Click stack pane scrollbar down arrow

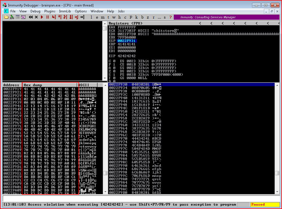pos(277,192)
